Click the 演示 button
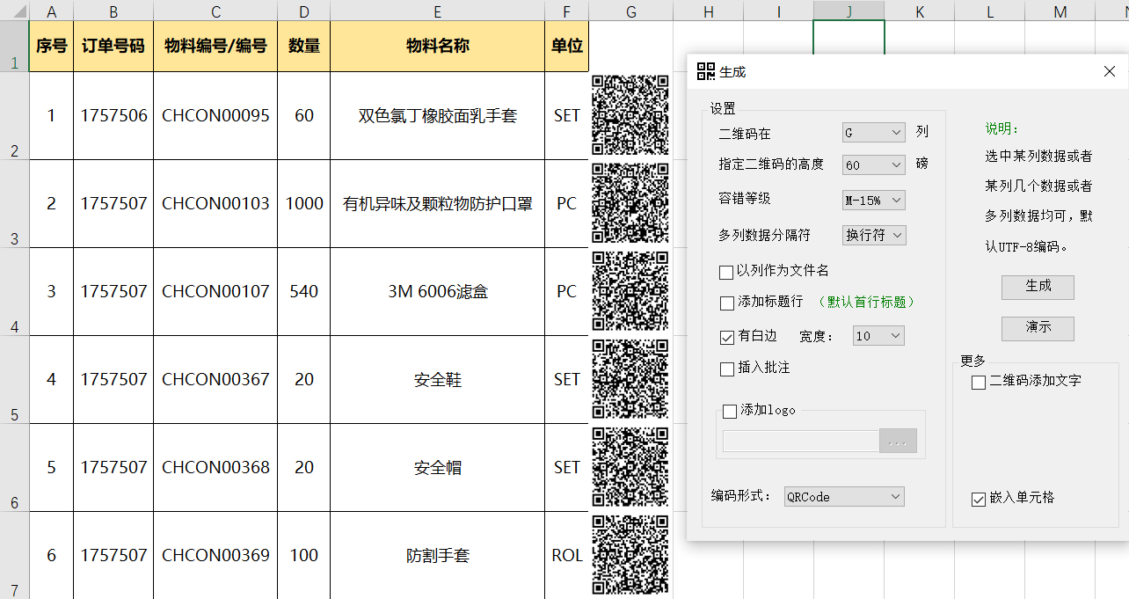 1038,328
